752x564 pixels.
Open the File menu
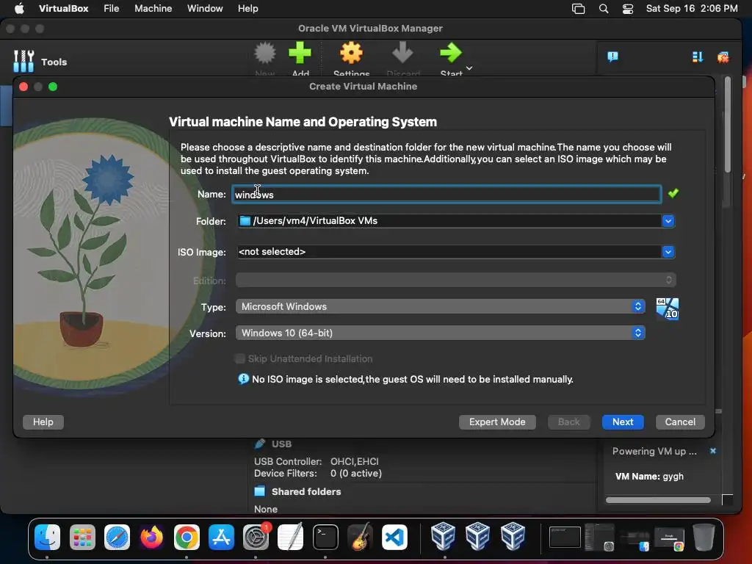112,9
